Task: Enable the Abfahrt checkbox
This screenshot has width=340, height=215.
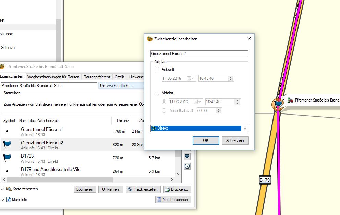Action: tap(157, 93)
